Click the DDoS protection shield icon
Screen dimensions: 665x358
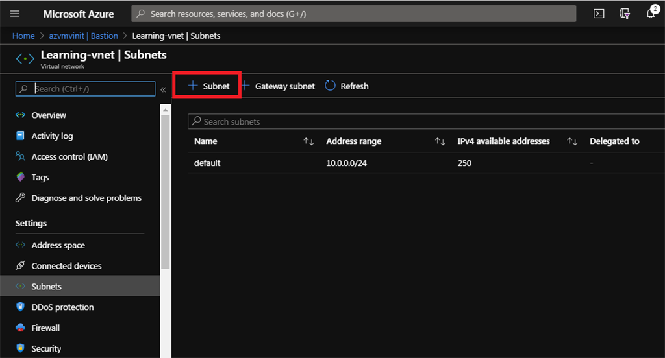20,307
